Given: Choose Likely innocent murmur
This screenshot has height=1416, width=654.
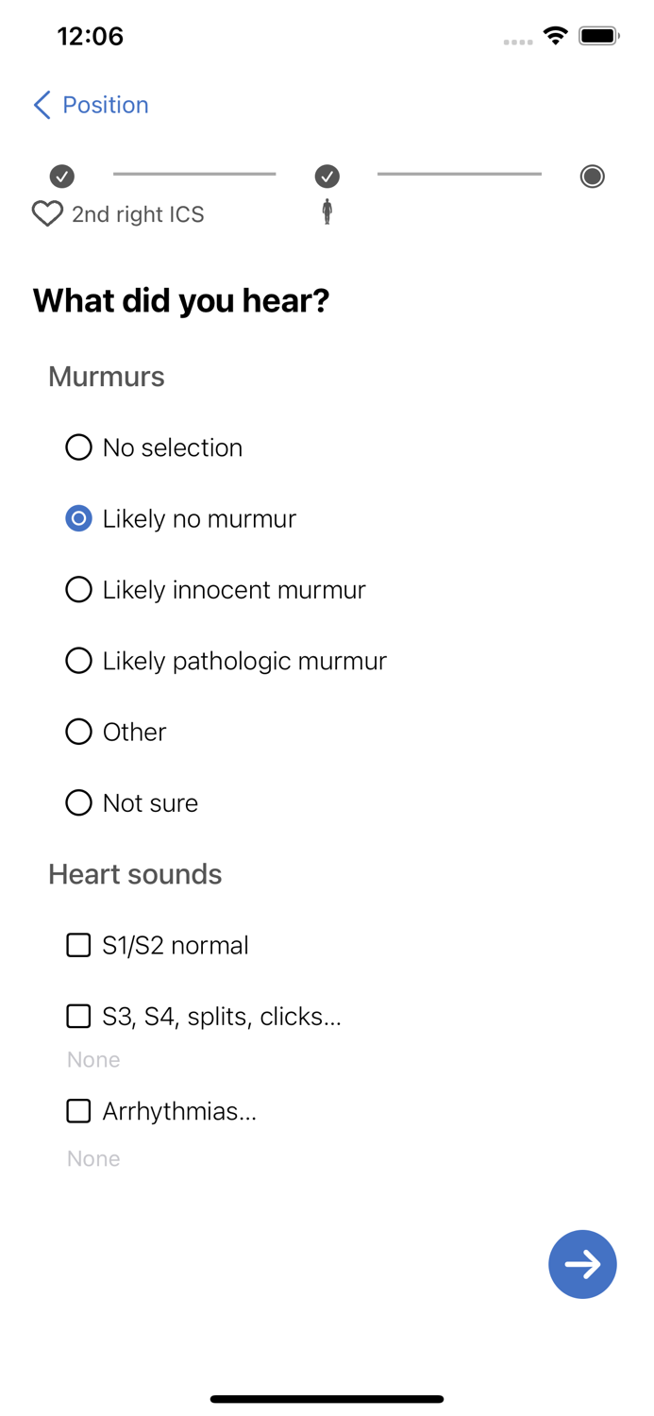Looking at the screenshot, I should [x=78, y=589].
